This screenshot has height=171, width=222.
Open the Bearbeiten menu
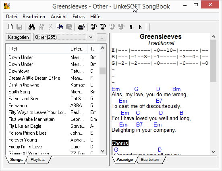click(x=34, y=17)
